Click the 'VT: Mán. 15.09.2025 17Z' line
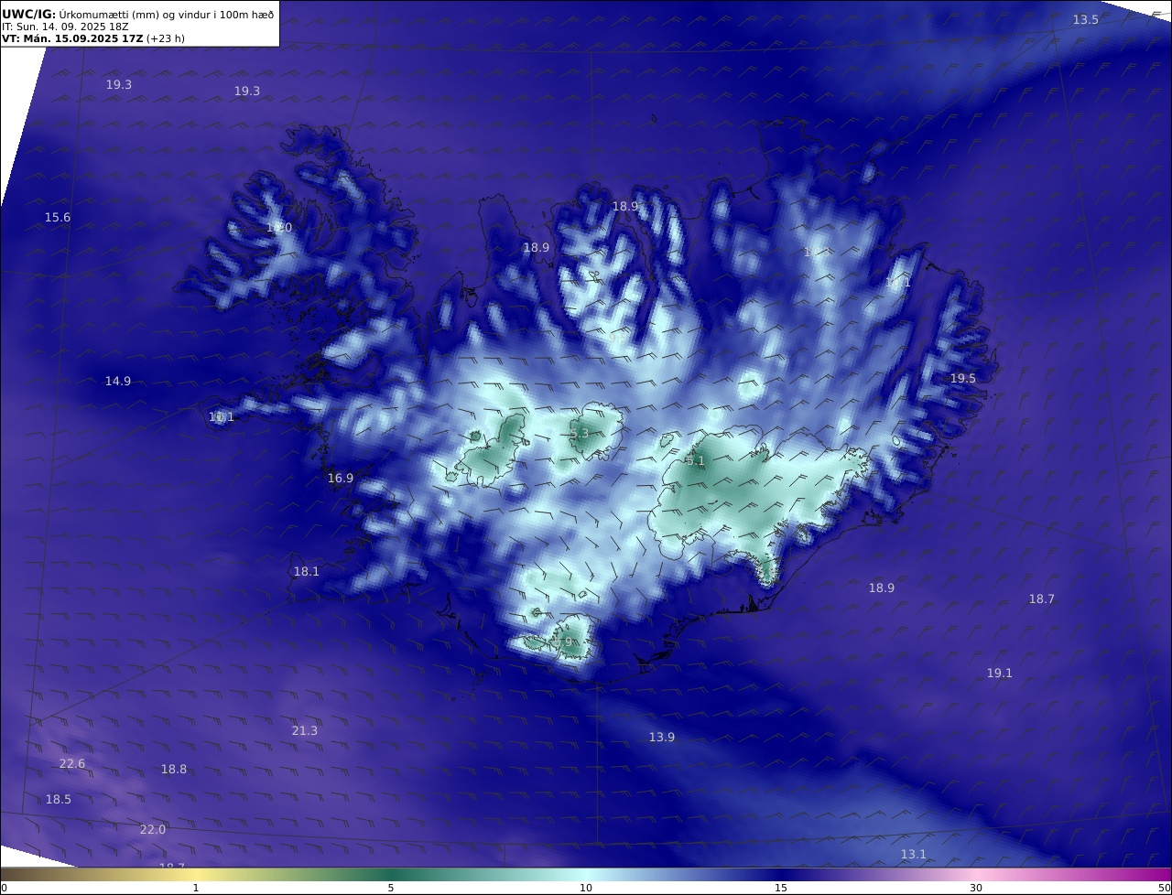The image size is (1172, 895). click(93, 39)
